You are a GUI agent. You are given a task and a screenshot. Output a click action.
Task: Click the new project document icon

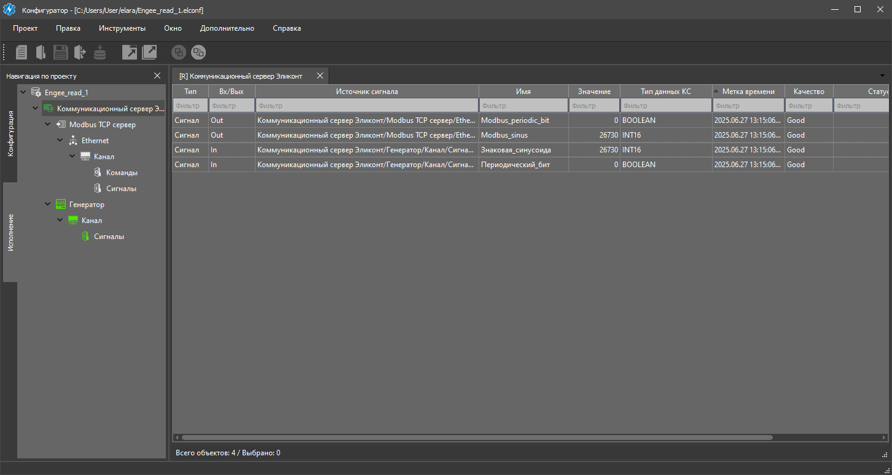click(x=22, y=52)
